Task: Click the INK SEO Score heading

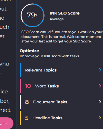Action: (x=64, y=13)
